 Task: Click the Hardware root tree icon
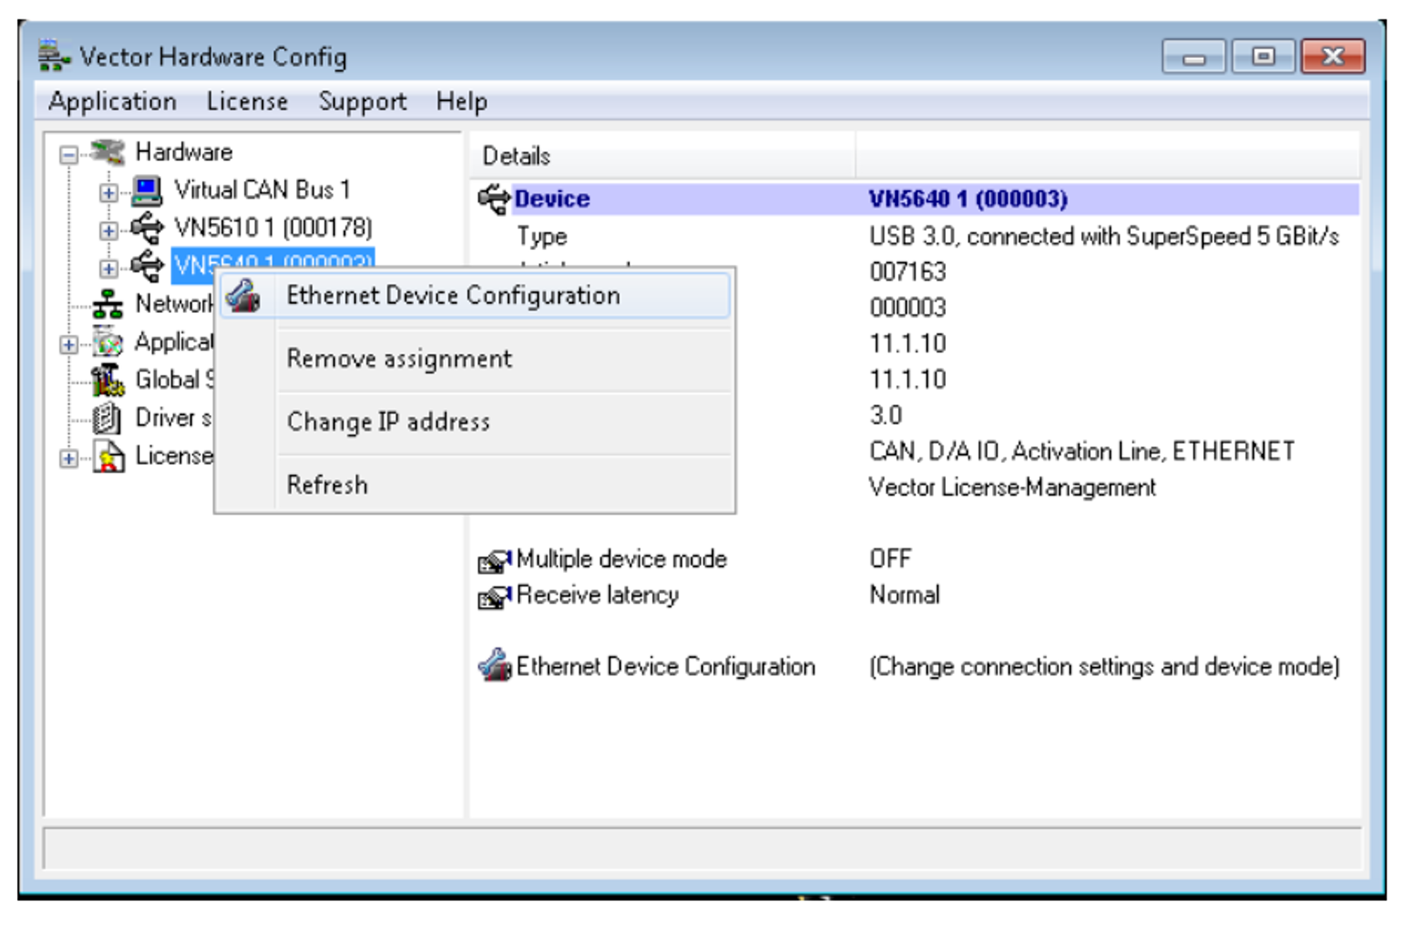coord(108,151)
